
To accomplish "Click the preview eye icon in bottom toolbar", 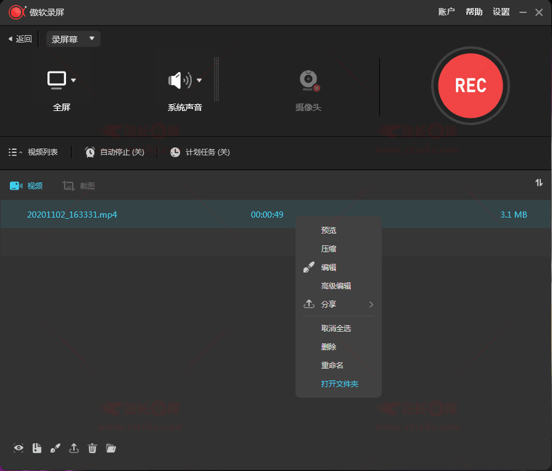I will pyautogui.click(x=19, y=448).
